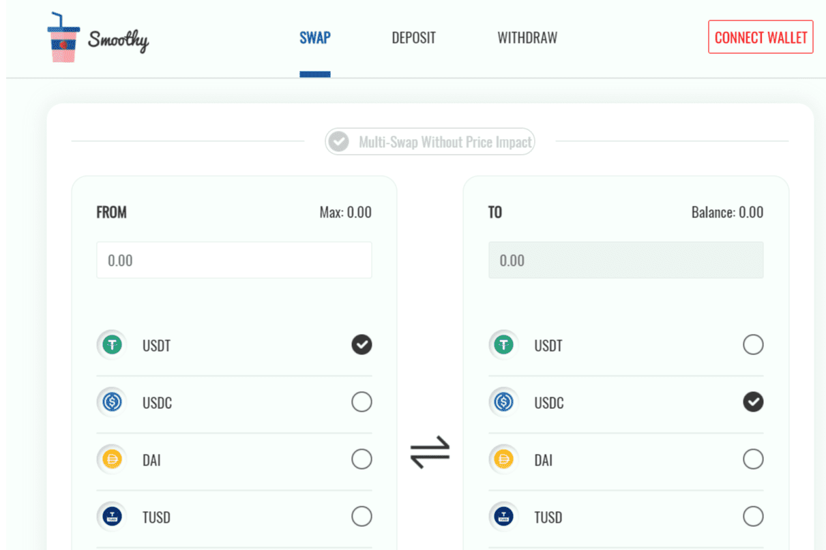Click the USDC icon in FROM panel

pyautogui.click(x=112, y=402)
